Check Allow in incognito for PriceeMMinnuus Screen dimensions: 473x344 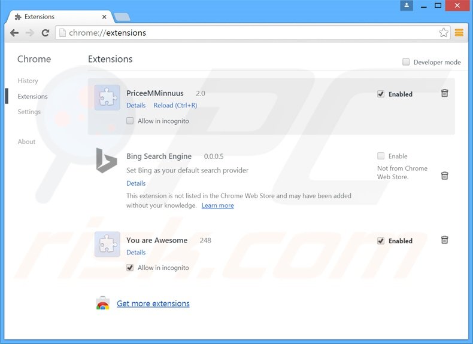(130, 121)
